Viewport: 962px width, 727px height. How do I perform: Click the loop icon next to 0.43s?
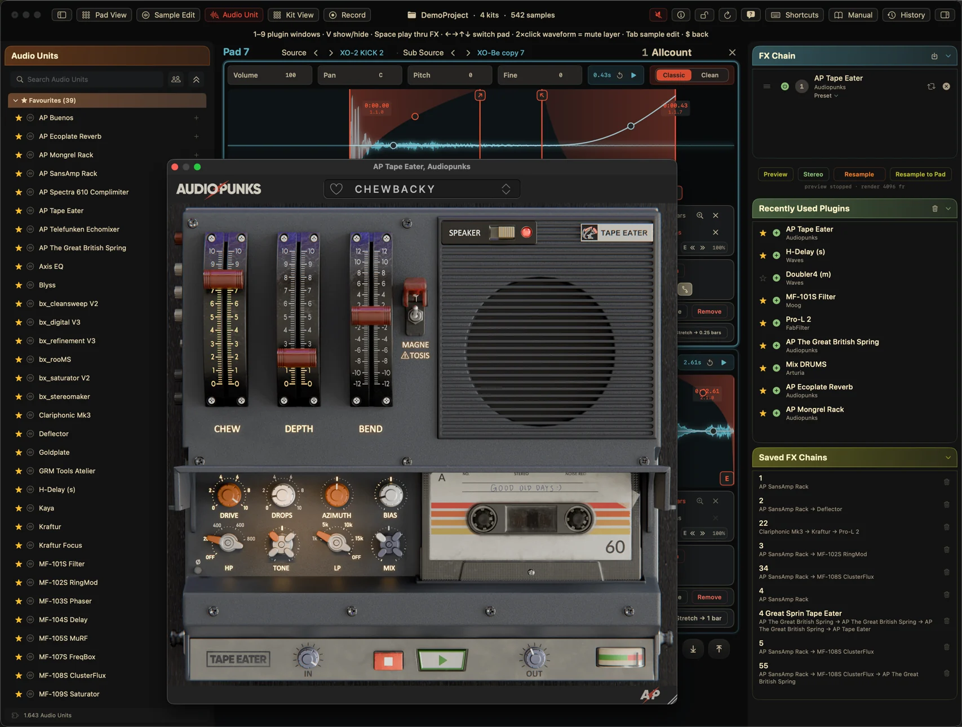(x=620, y=75)
